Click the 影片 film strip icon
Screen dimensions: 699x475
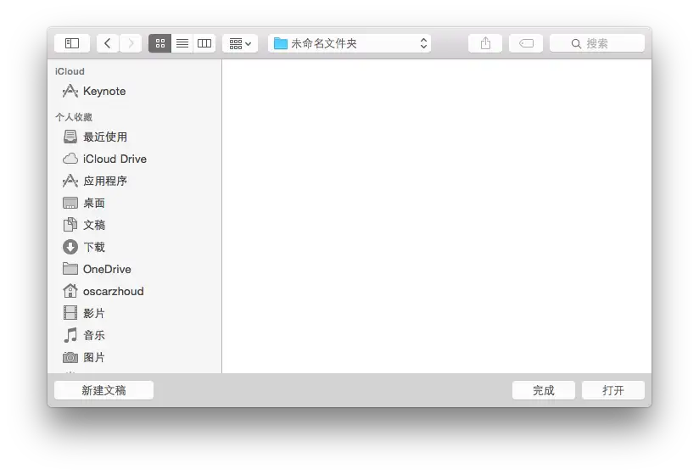tap(70, 313)
